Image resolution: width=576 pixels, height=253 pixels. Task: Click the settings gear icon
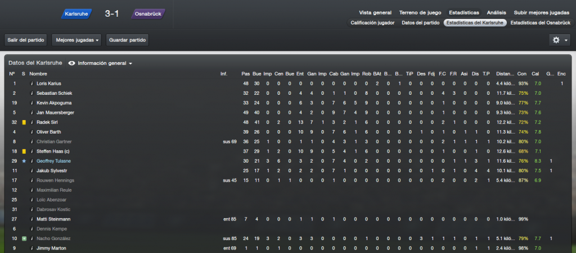pos(556,40)
